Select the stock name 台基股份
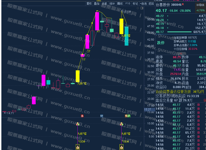Viewport: 206px width, 150px height. [x=163, y=5]
